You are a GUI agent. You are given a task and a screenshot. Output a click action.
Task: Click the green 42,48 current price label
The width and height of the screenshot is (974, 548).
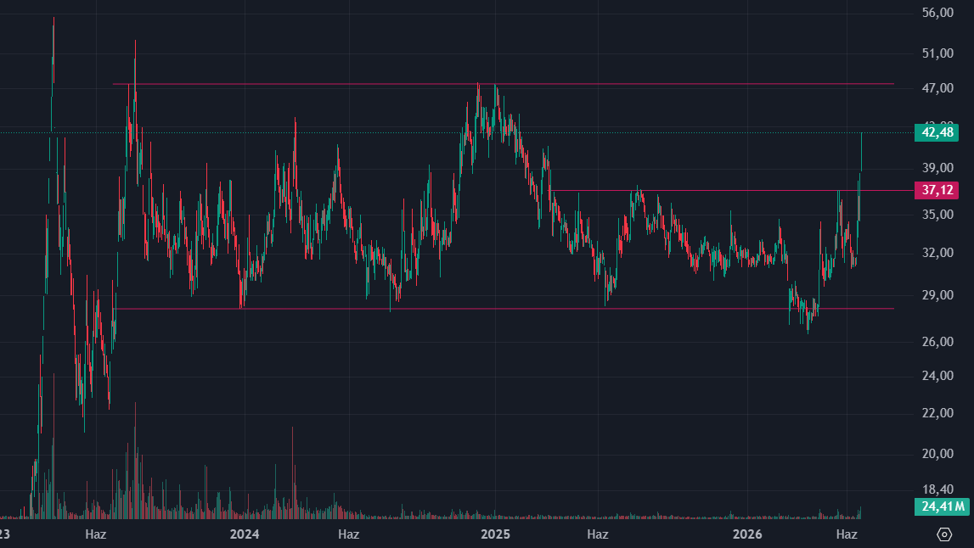point(937,133)
